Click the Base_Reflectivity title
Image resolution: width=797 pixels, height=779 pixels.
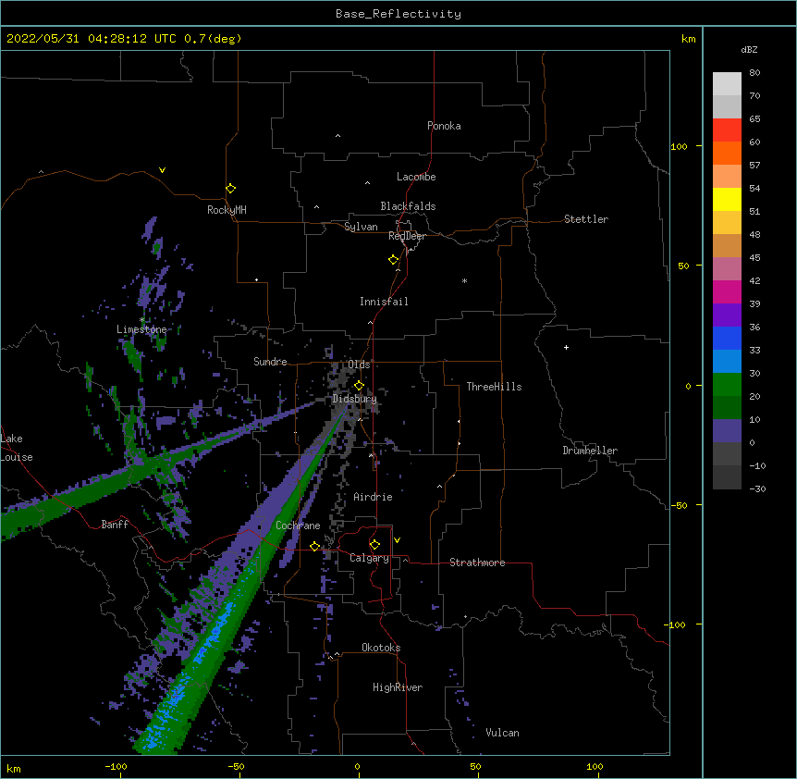point(398,14)
